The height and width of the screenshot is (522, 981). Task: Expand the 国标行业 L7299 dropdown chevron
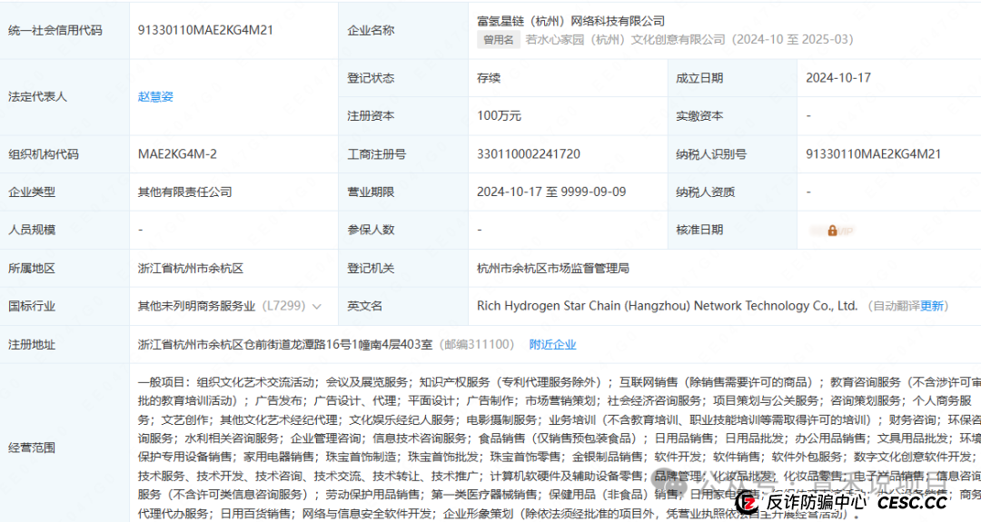(x=316, y=307)
